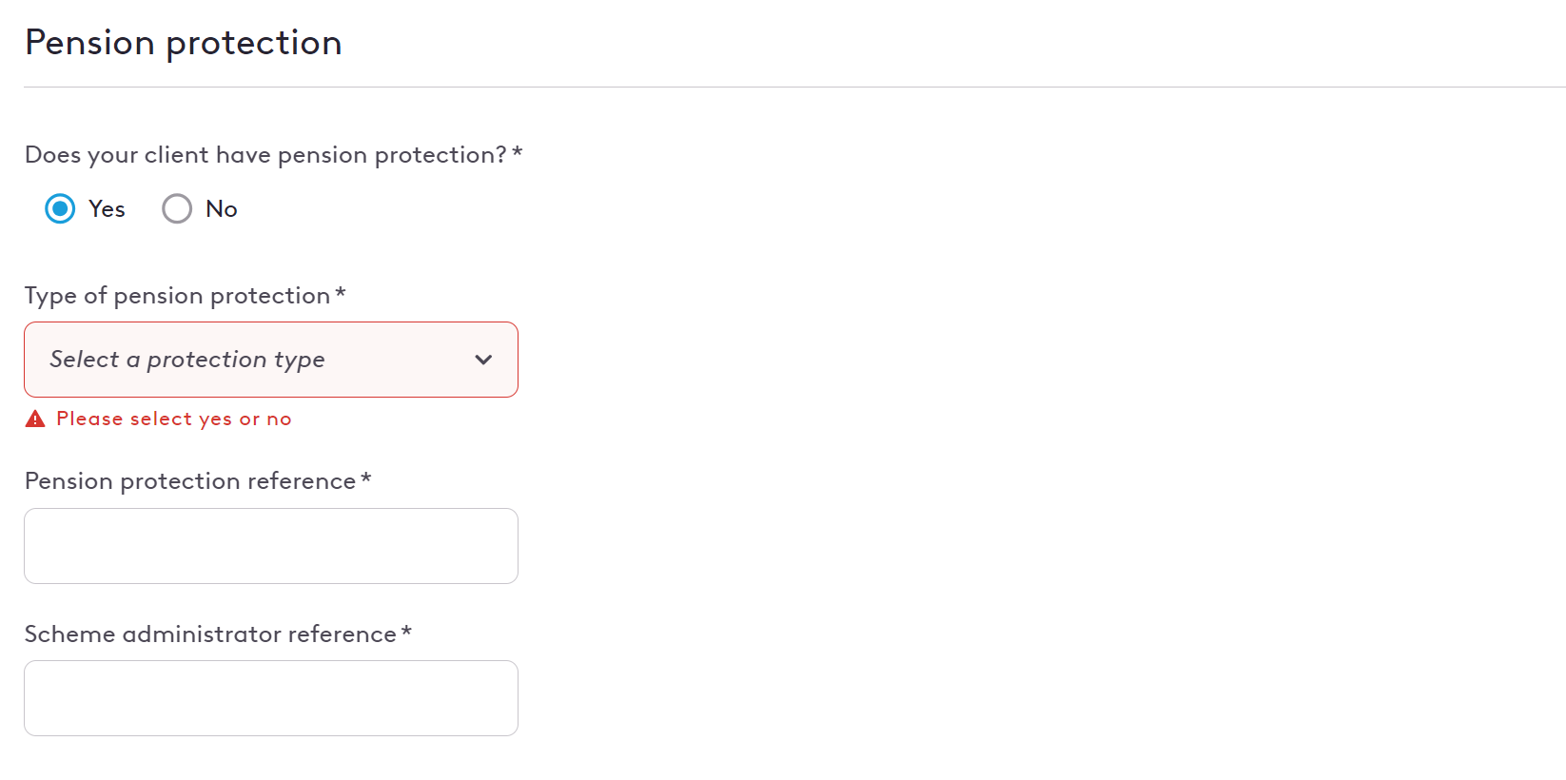Click the dropdown chevron arrow icon
The image size is (1566, 780).
[483, 360]
